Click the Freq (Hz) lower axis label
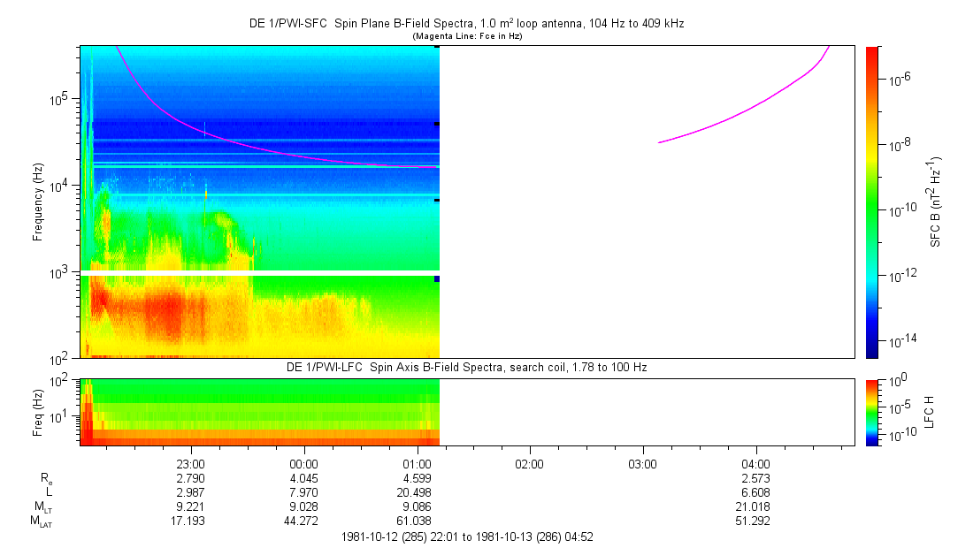958x548 pixels. coord(38,411)
